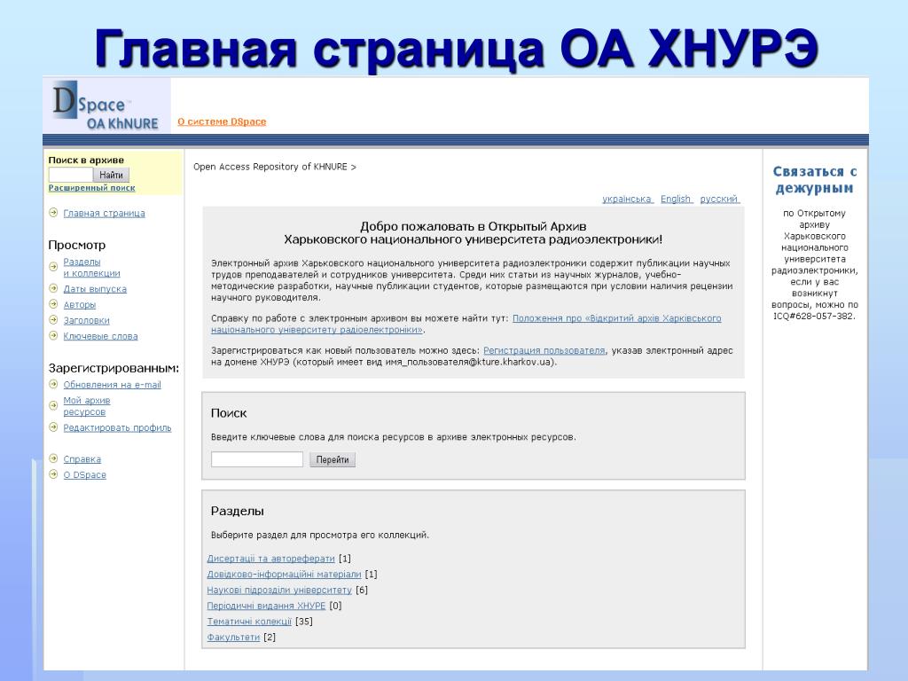This screenshot has width=908, height=681.
Task: Click arrow bullet beside 'Справка'
Action: 53,458
